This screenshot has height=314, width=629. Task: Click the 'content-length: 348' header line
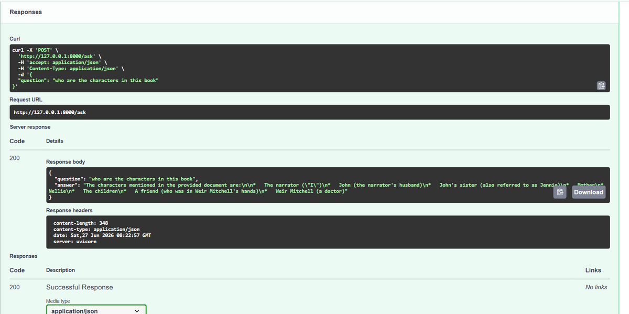click(x=80, y=223)
